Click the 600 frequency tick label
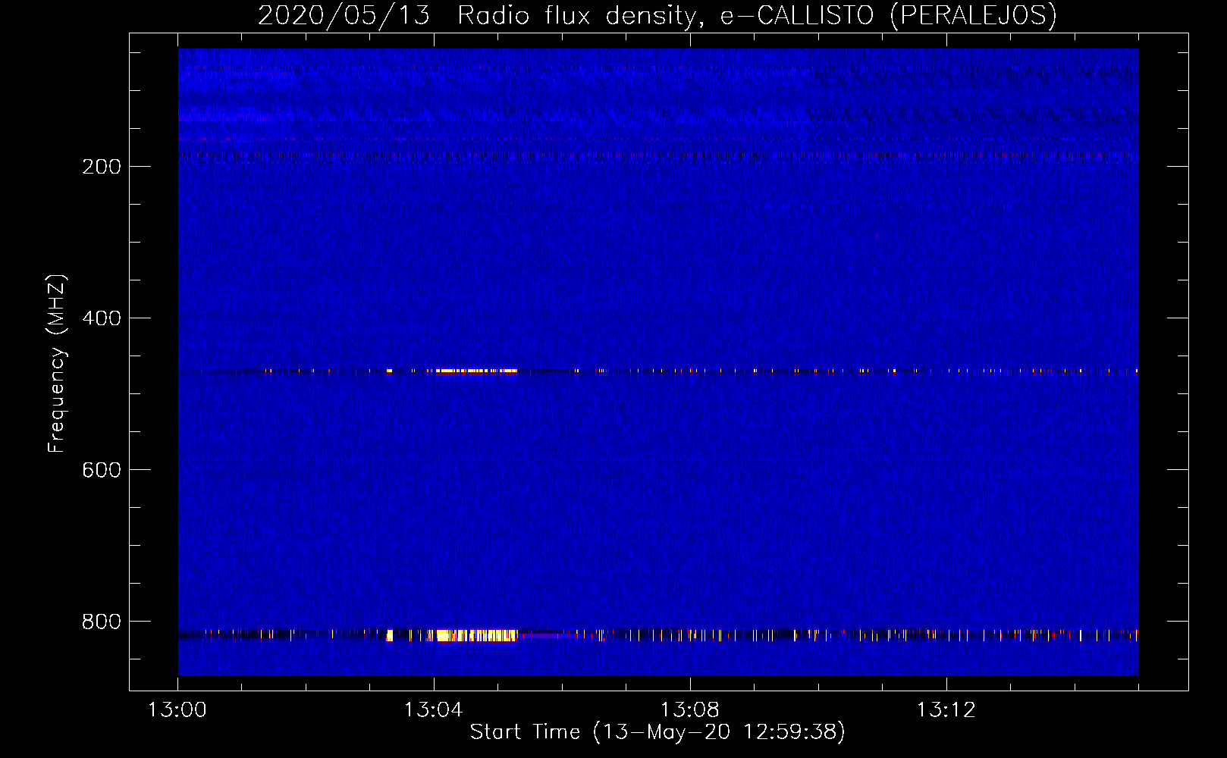The width and height of the screenshot is (1227, 758). (x=102, y=470)
